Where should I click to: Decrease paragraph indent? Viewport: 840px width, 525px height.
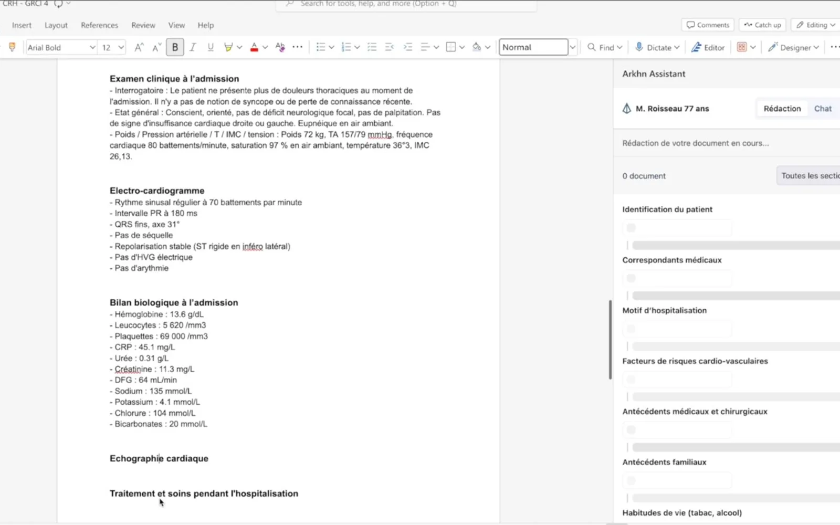[x=390, y=47]
